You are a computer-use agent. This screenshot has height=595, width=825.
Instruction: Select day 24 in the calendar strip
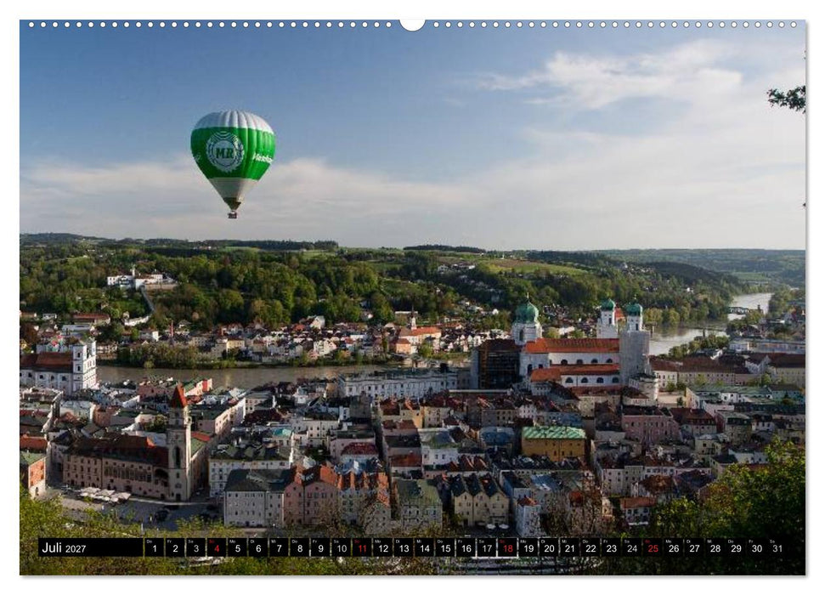[x=632, y=547]
